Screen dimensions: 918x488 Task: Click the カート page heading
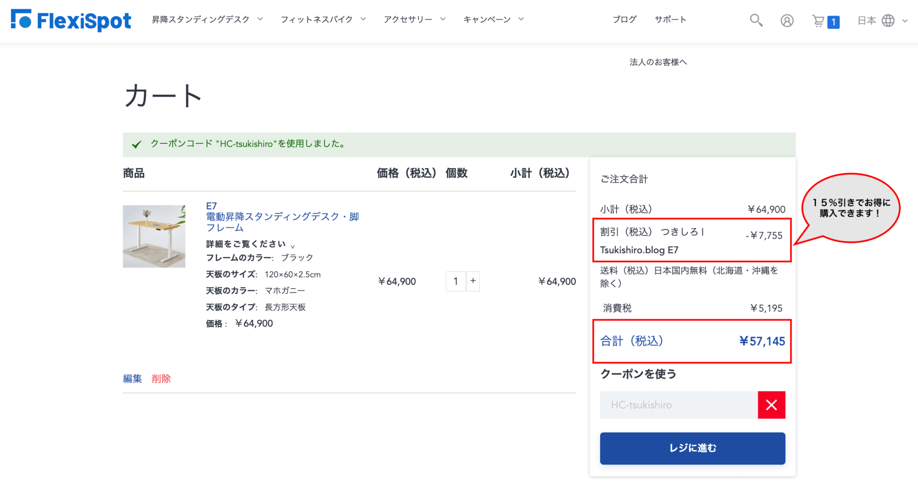click(163, 96)
